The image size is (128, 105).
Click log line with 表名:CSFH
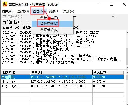[x=46, y=46]
